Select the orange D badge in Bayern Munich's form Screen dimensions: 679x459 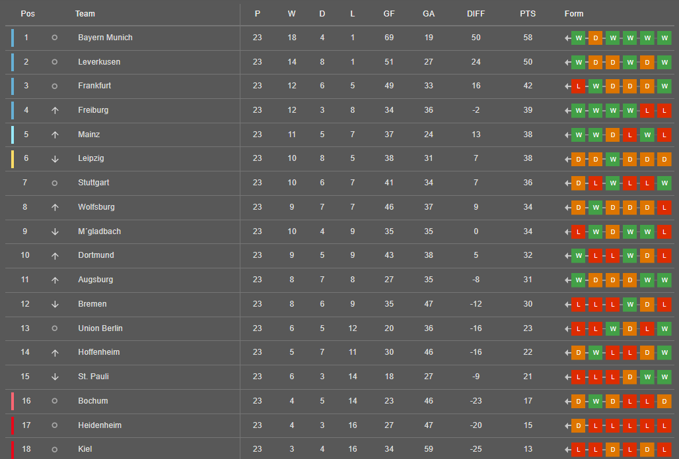point(595,38)
